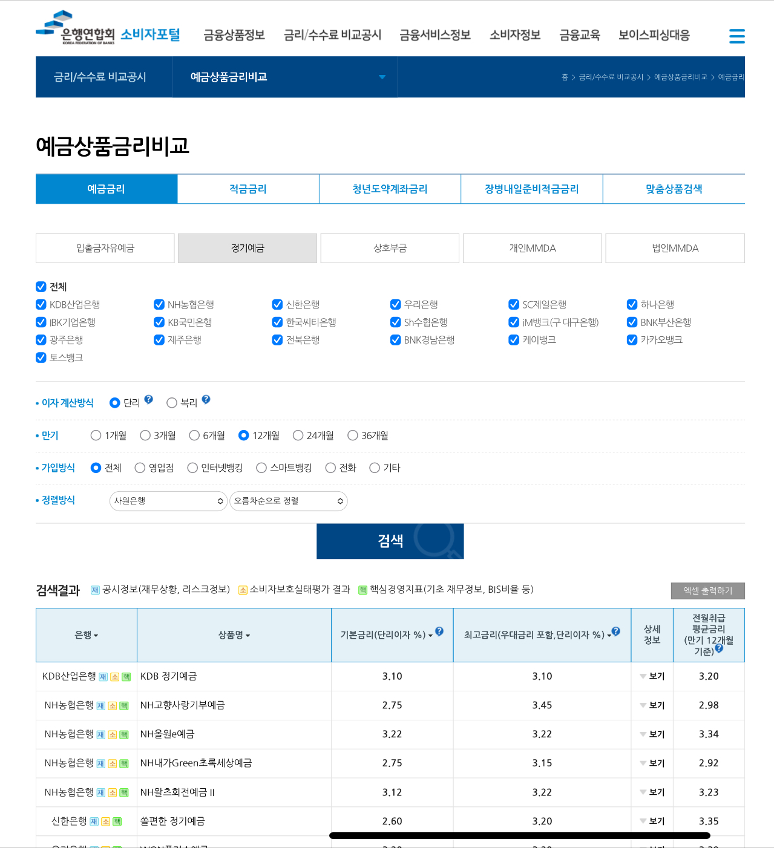Open the hamburger menu icon
774x848 pixels.
pyautogui.click(x=736, y=36)
